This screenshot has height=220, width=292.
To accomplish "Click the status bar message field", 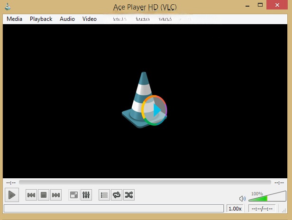I will [114, 209].
